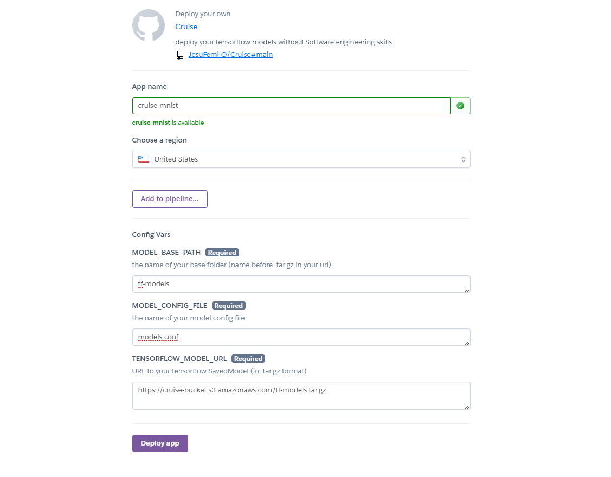Click the TENSORFLOW_MODEL_URL resize handle

pyautogui.click(x=467, y=406)
